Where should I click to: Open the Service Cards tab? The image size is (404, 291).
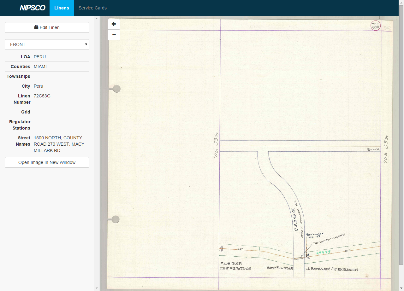pyautogui.click(x=92, y=8)
